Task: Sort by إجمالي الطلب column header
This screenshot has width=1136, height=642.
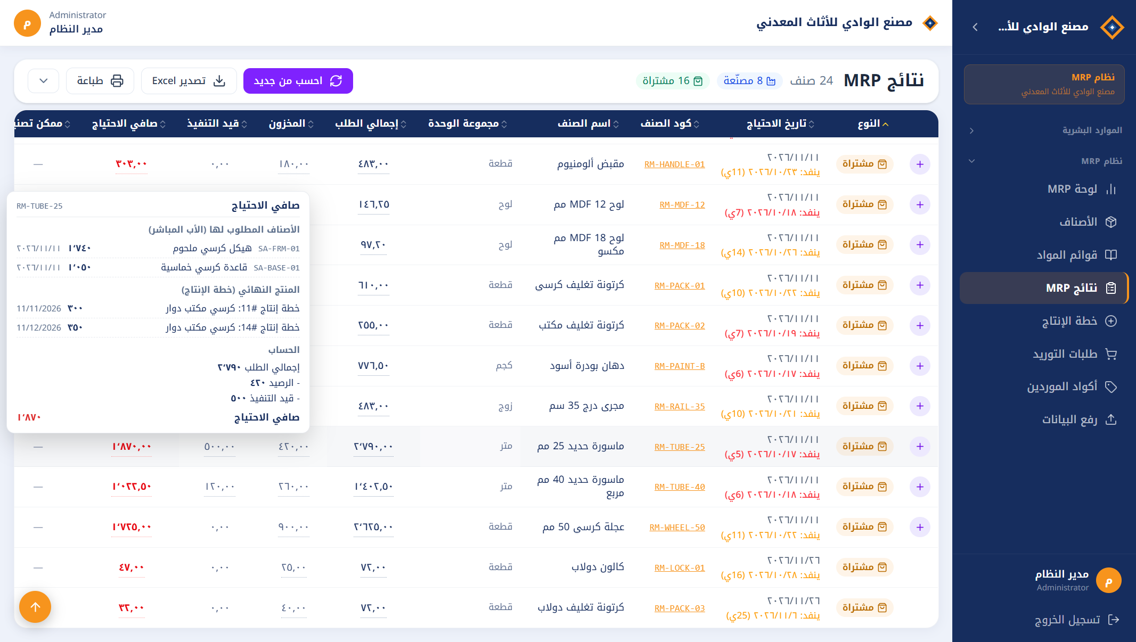Action: tap(371, 124)
